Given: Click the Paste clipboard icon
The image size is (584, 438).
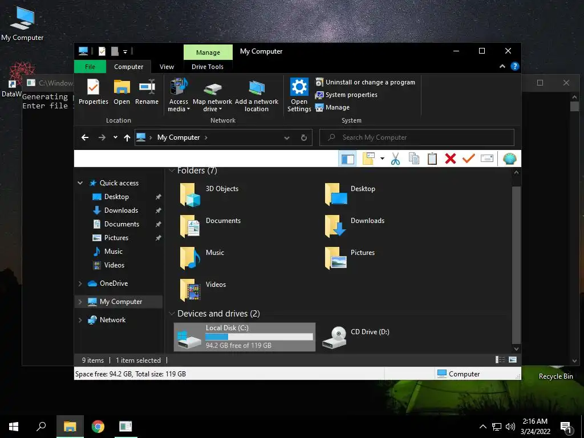Looking at the screenshot, I should (x=432, y=159).
